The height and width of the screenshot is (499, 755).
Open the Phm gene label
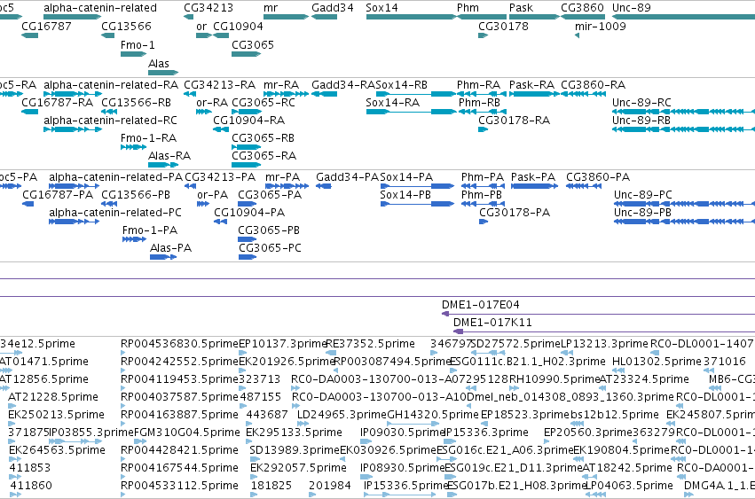[468, 8]
